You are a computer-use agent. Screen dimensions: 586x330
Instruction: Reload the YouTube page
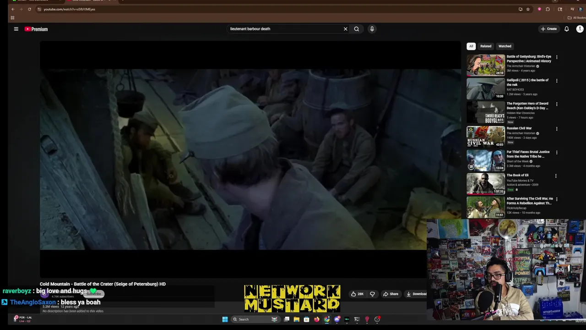point(30,9)
